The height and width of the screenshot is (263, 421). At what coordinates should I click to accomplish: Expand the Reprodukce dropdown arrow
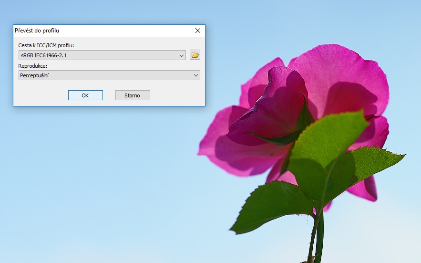[x=196, y=75]
